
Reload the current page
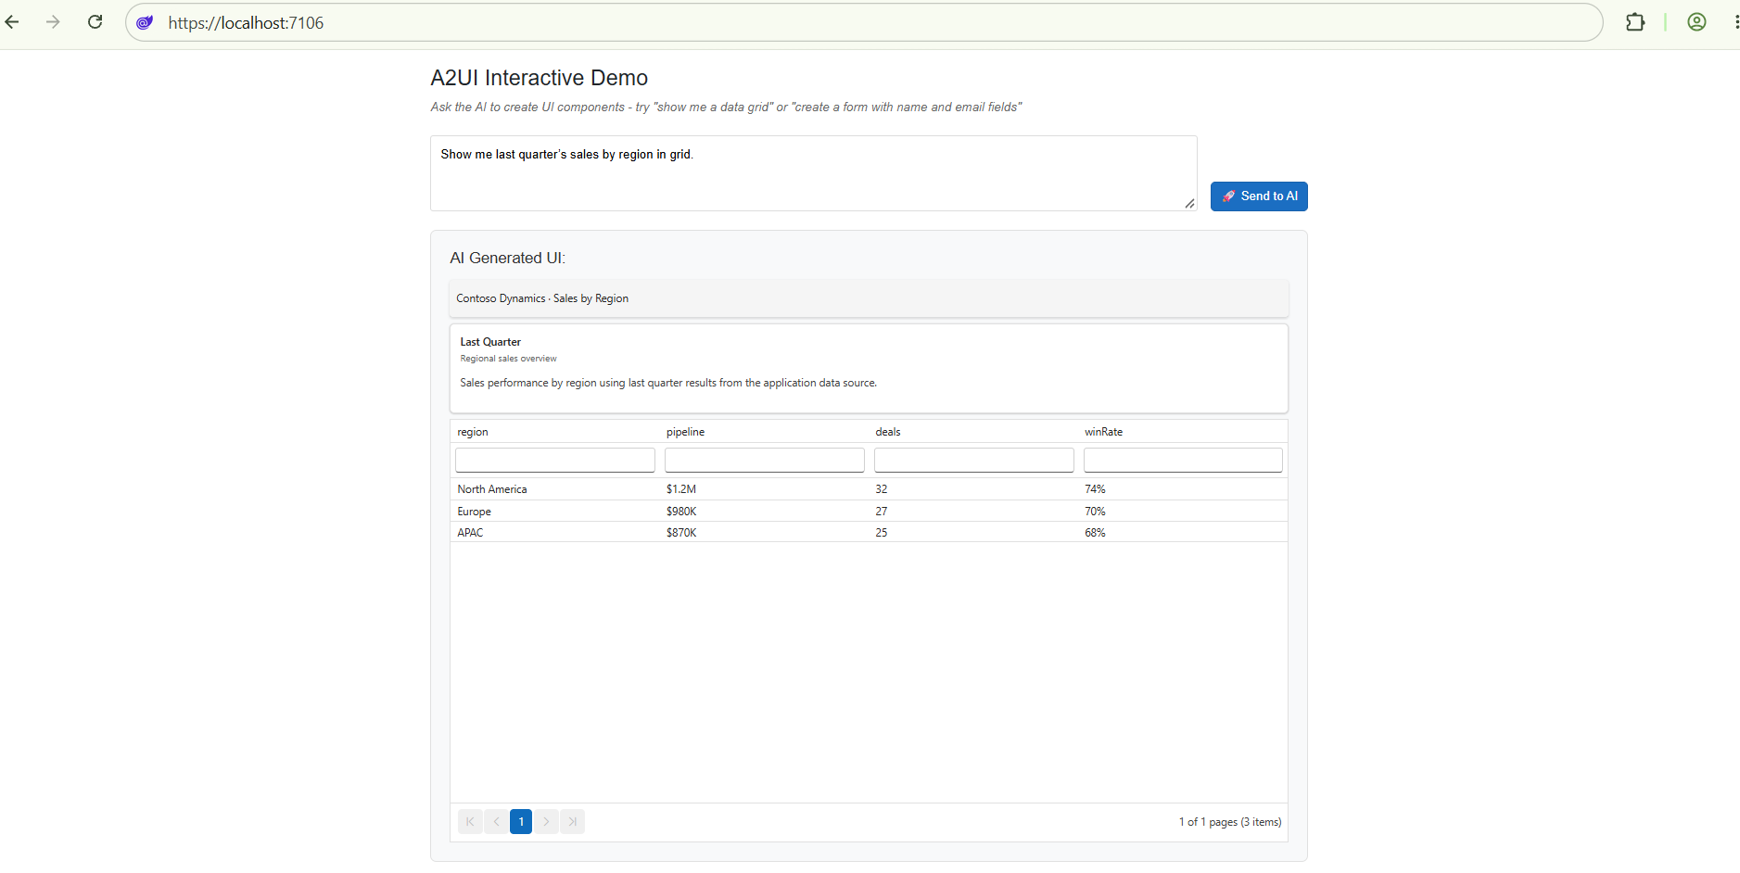[x=95, y=22]
